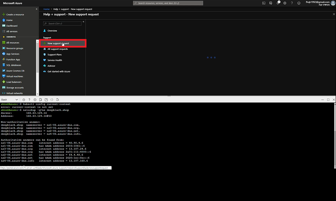The height and width of the screenshot is (201, 336).
Task: Click the Microsoft Azure logo text
Action: tap(12, 3)
